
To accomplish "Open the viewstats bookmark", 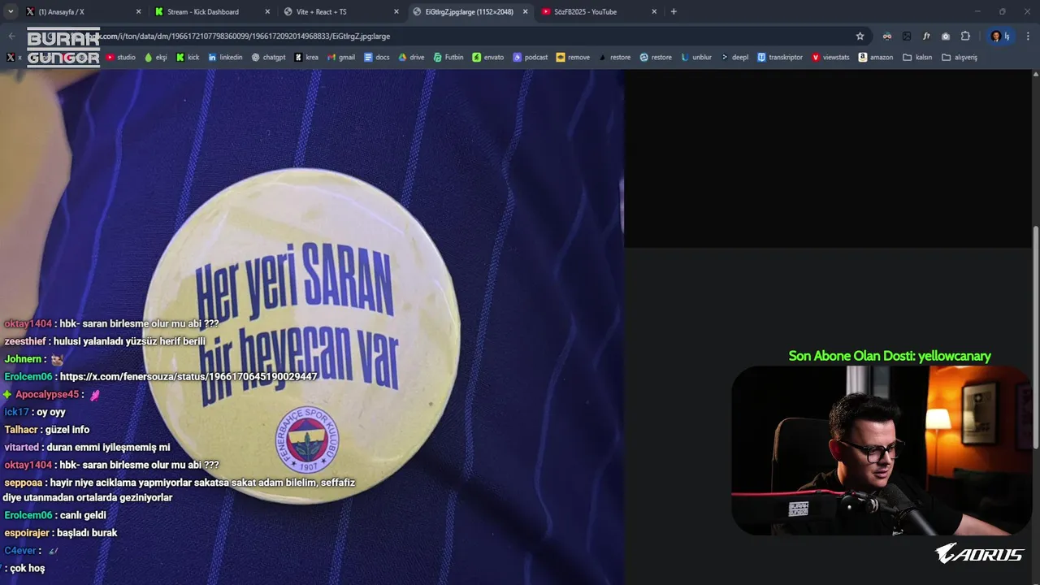I will coord(830,58).
